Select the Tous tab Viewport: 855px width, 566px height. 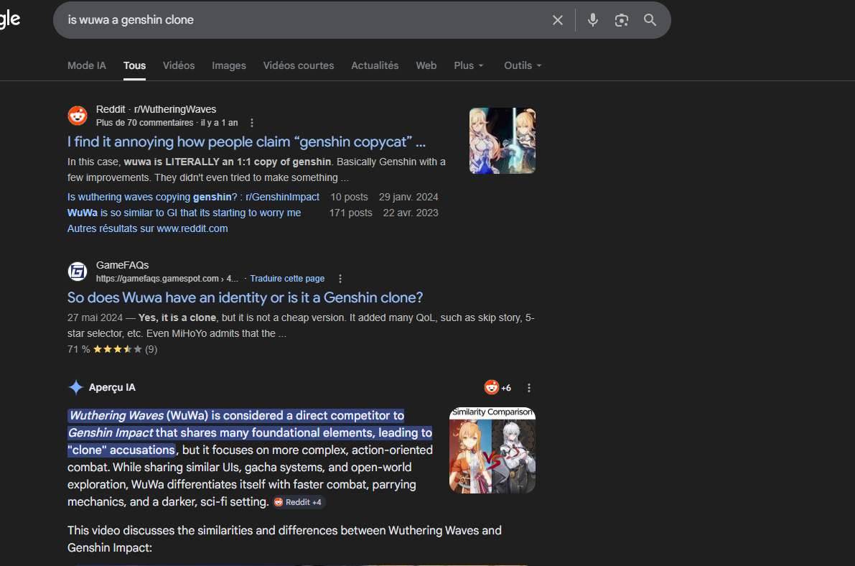coord(135,65)
